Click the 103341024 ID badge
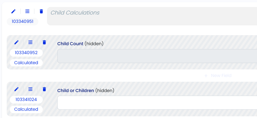Screen dimensions: 257x118 (26, 100)
